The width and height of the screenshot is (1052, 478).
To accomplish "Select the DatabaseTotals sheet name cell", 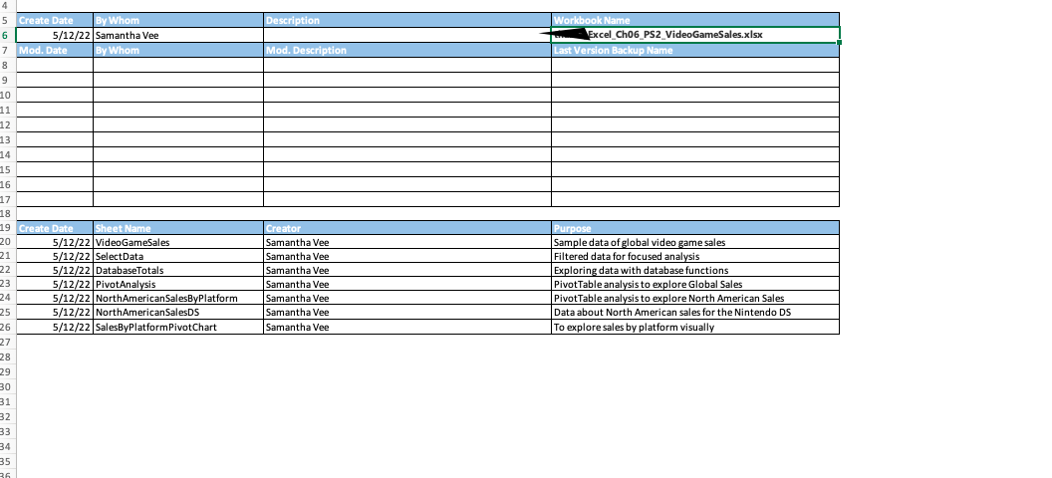I will (x=178, y=270).
